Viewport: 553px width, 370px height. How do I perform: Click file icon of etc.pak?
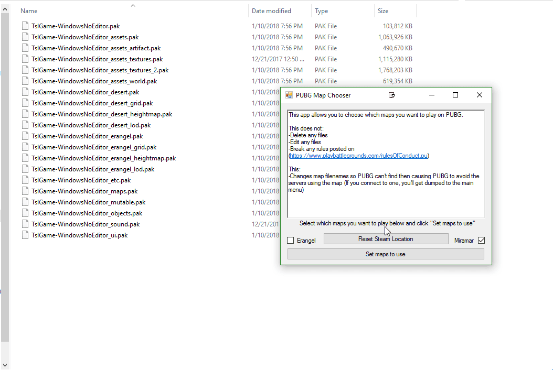tap(25, 180)
